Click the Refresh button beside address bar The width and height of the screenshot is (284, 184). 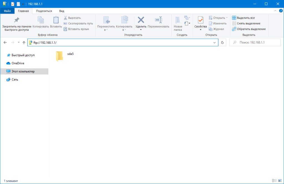point(222,43)
